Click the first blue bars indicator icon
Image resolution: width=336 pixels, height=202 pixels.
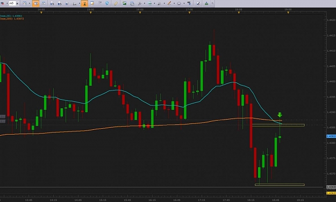coord(52,3)
